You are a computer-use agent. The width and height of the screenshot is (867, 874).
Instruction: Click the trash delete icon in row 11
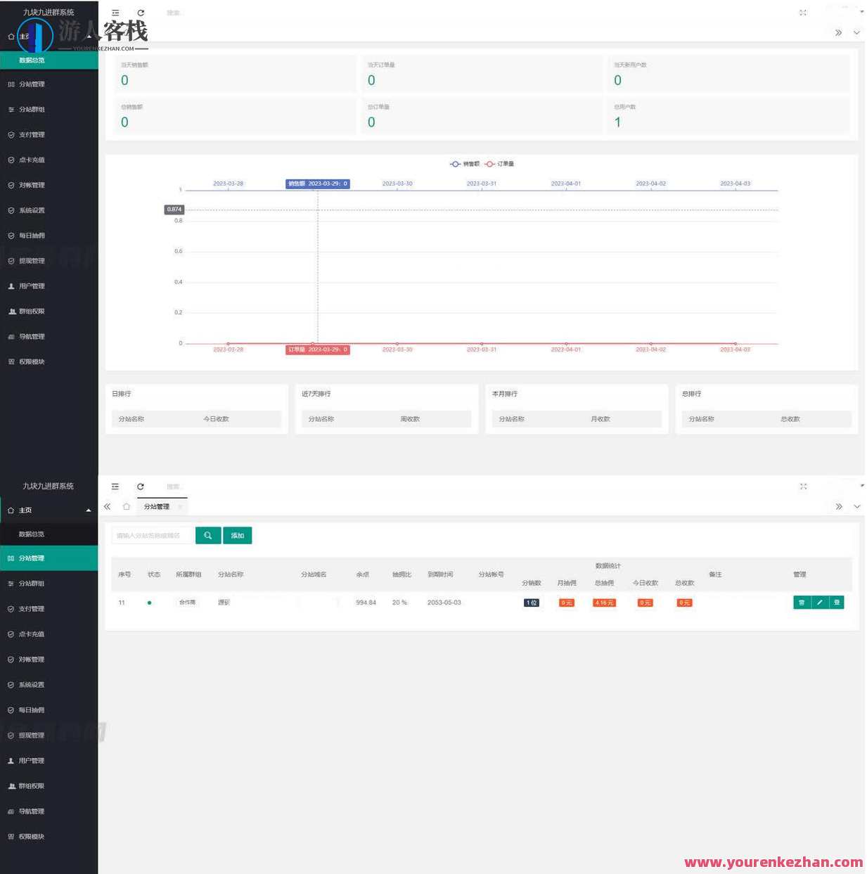802,603
